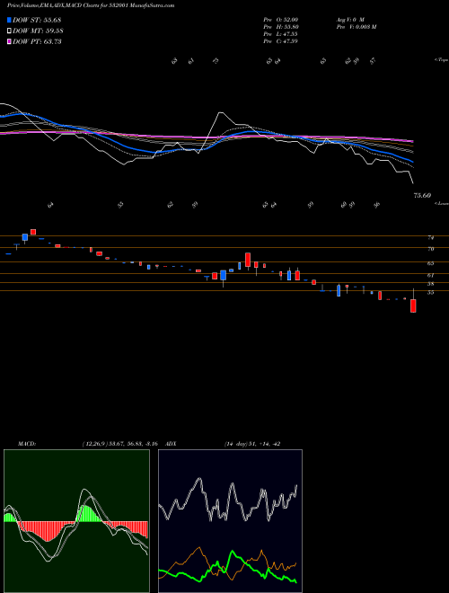449x593 pixels.
Task: Click the 58 price level axis label
Action: 430,284
